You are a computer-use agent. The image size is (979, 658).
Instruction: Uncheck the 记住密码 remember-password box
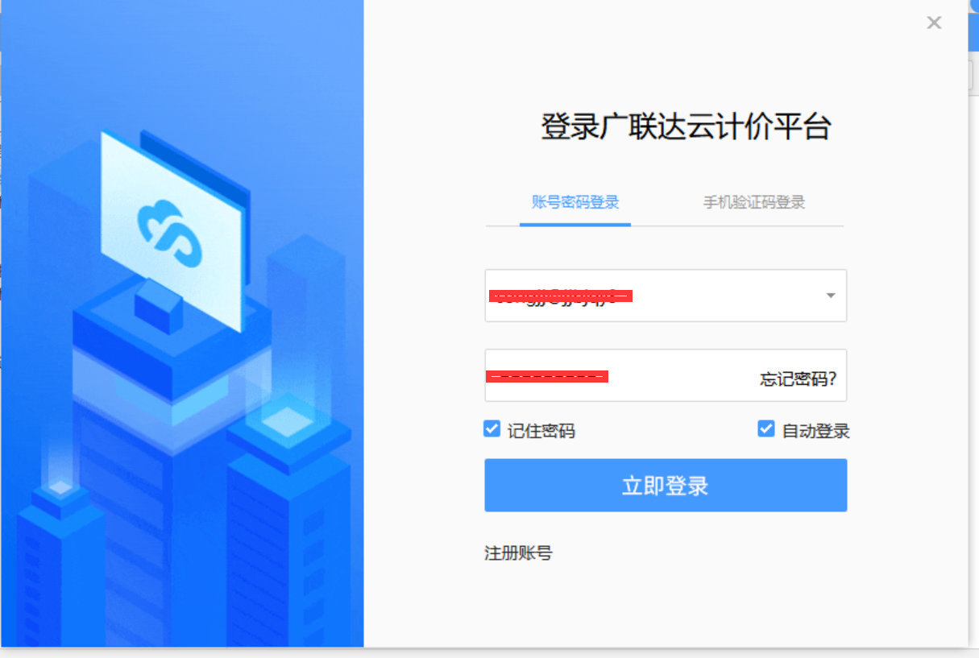click(492, 428)
